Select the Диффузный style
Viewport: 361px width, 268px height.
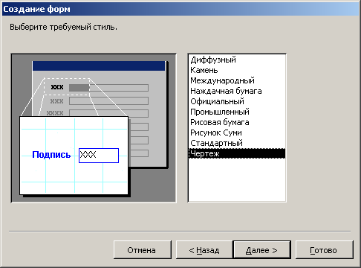point(237,60)
